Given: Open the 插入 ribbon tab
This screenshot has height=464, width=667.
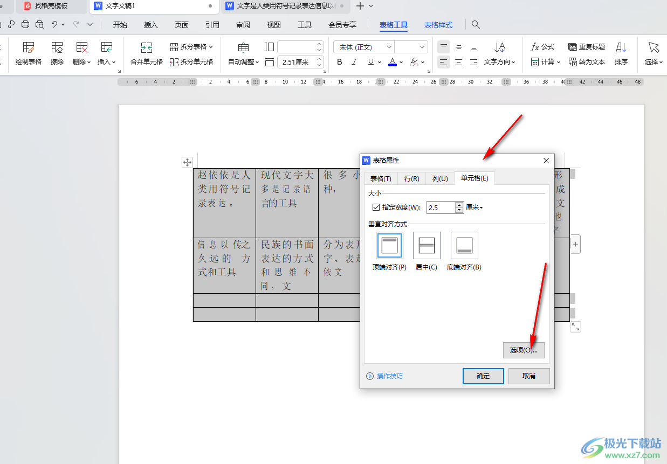Looking at the screenshot, I should (151, 25).
